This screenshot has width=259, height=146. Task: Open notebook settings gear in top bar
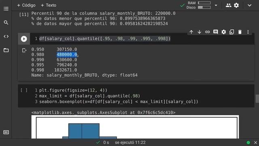click(236, 5)
